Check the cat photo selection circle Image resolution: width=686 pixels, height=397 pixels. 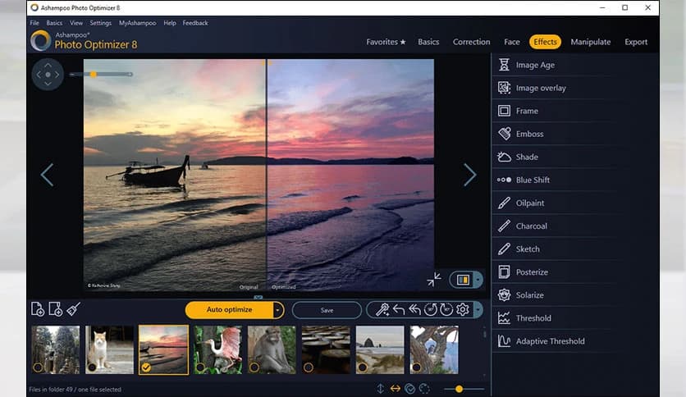[92, 367]
